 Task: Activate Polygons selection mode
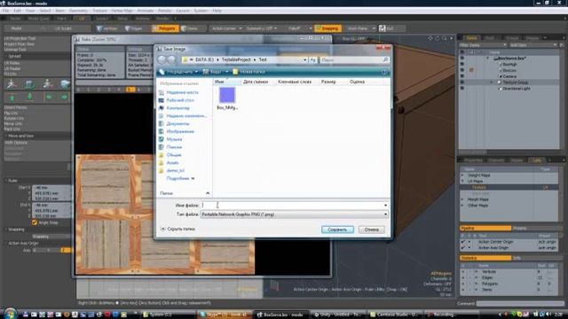click(x=165, y=28)
